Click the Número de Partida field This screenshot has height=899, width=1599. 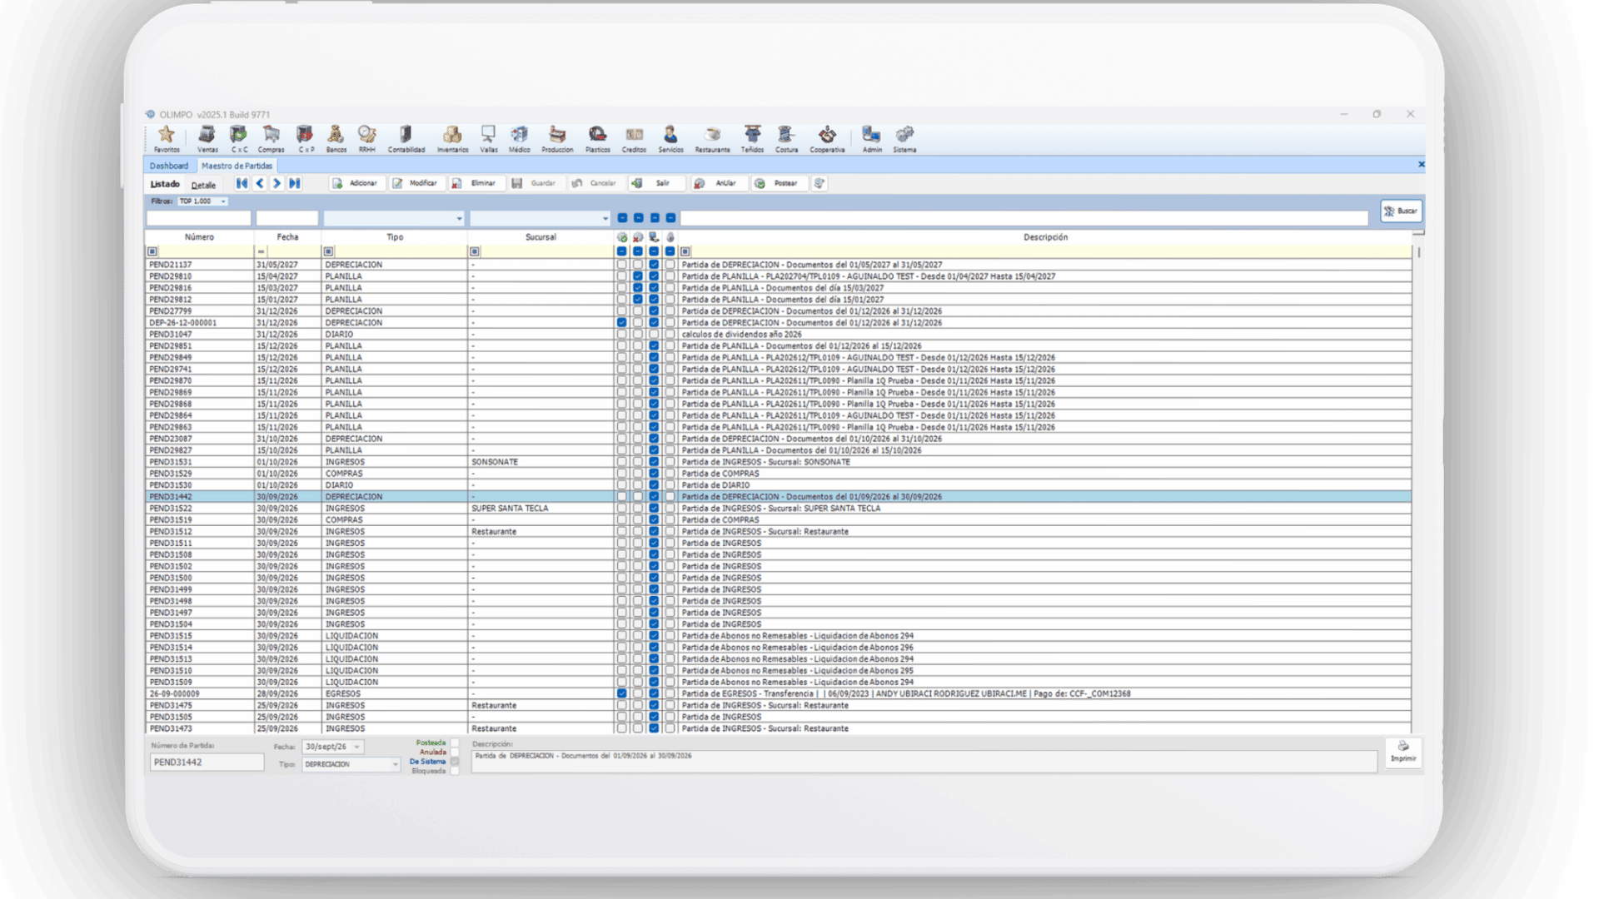point(207,762)
